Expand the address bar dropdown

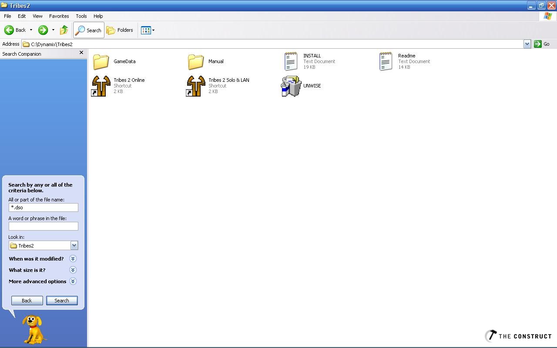tap(527, 44)
